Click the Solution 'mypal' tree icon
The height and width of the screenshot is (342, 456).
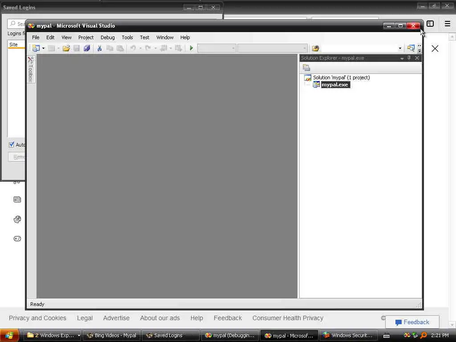307,77
